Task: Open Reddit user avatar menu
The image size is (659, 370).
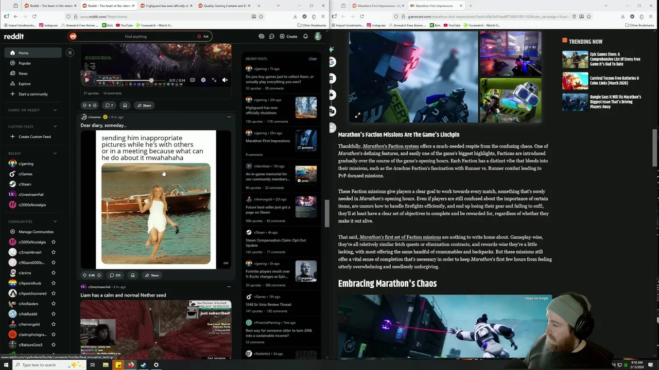Action: click(x=318, y=36)
